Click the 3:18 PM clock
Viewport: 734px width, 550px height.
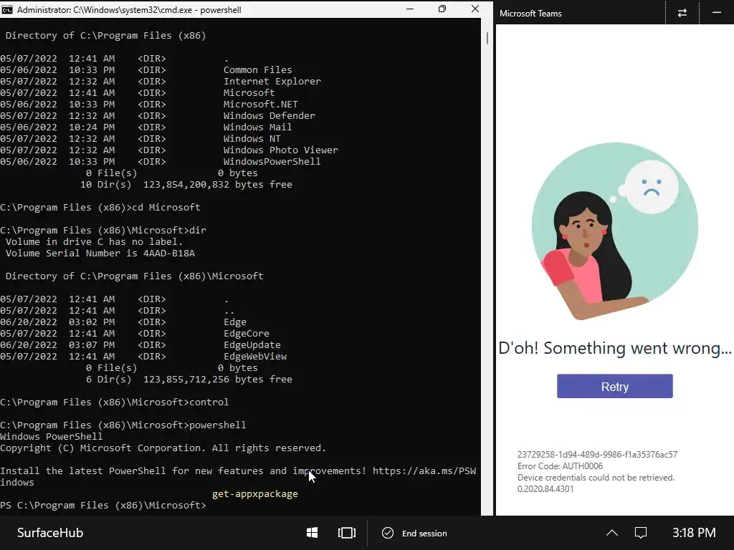tap(694, 533)
